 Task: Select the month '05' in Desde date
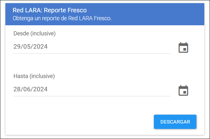pyautogui.click(x=27, y=47)
